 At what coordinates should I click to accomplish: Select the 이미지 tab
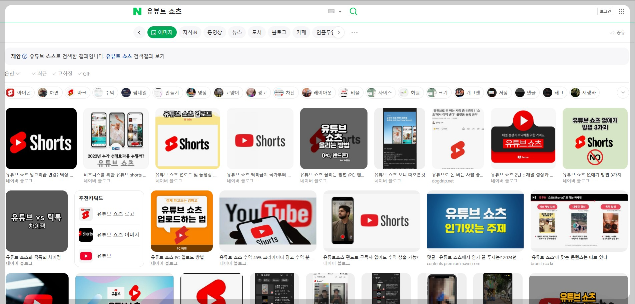click(162, 32)
